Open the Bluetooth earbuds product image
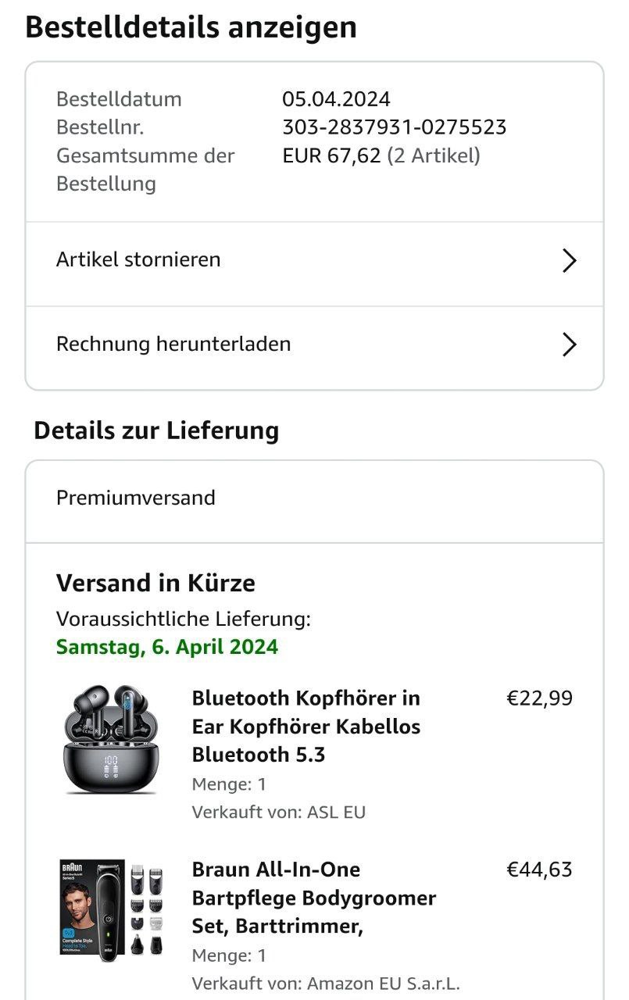629x1000 pixels. tap(109, 740)
